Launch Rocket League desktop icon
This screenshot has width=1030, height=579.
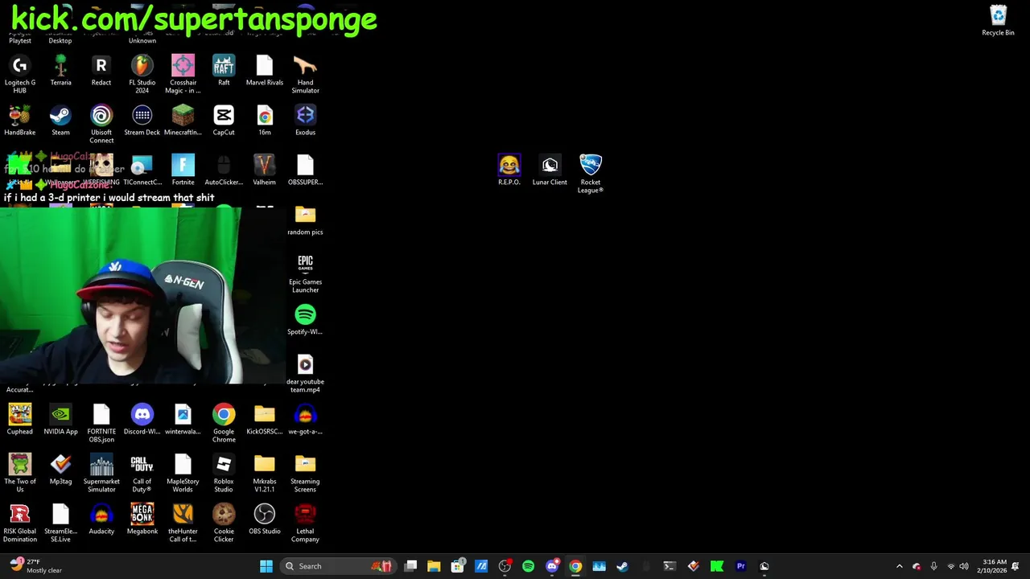[x=591, y=175]
